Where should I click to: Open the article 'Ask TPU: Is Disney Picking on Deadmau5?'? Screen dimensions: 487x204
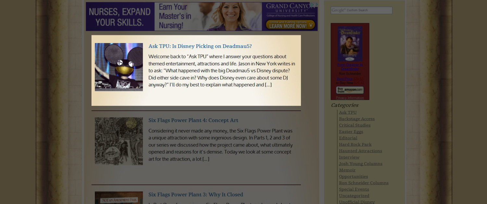click(x=200, y=46)
